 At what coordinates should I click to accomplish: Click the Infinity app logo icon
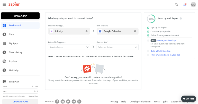51,31
